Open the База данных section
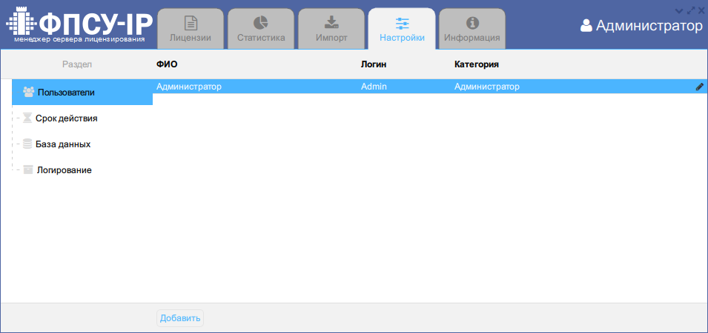 coord(62,144)
